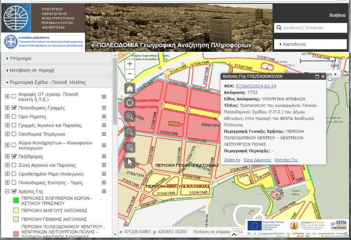351x240 pixels.
Task: Collapse the Χρήσεις Γης tree node
Action: 7,192
